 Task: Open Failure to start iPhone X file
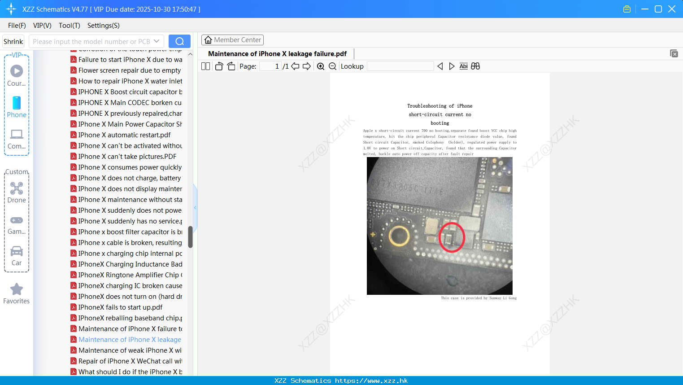pos(126,60)
